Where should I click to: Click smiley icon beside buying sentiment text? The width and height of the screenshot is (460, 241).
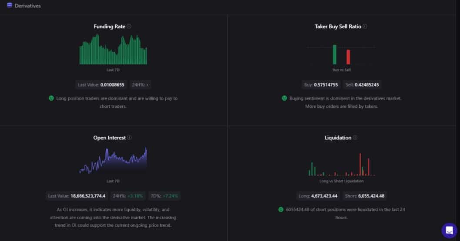click(x=284, y=98)
